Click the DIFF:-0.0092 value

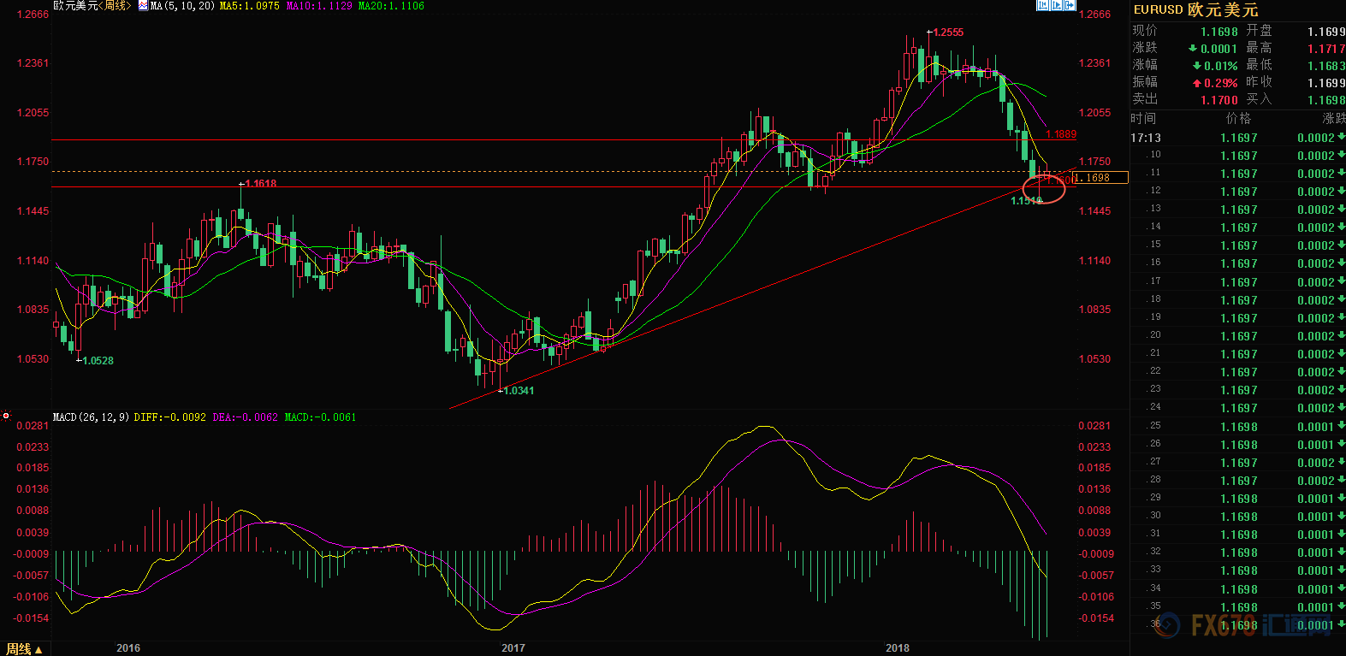click(x=170, y=417)
